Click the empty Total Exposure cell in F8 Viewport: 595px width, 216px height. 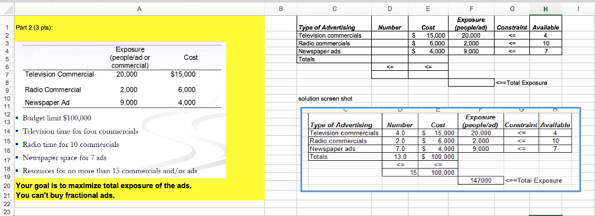[471, 82]
